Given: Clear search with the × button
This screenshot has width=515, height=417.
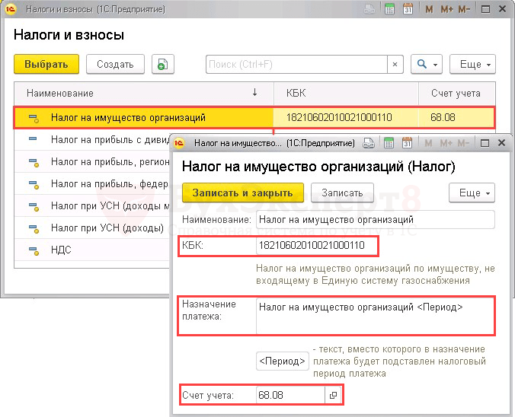Looking at the screenshot, I should coord(395,65).
